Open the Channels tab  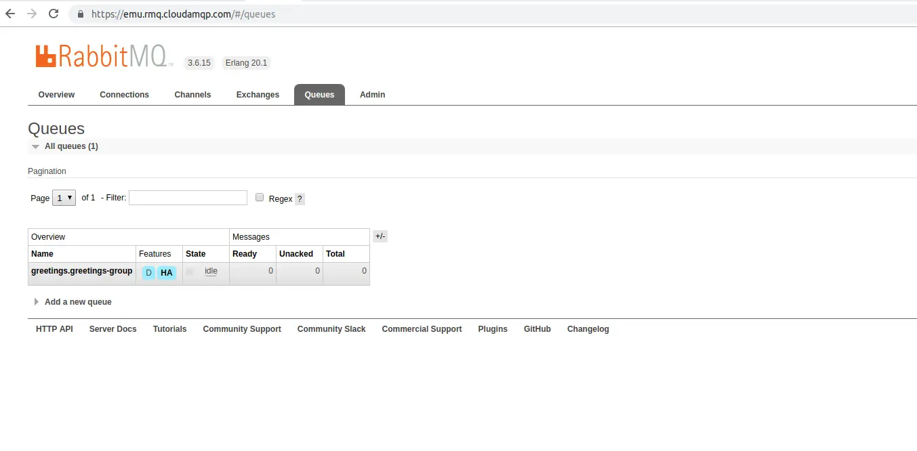(192, 95)
